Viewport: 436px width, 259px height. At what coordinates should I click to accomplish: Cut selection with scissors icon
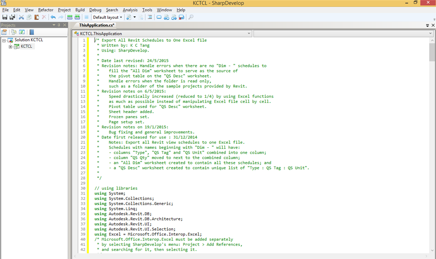pyautogui.click(x=21, y=17)
